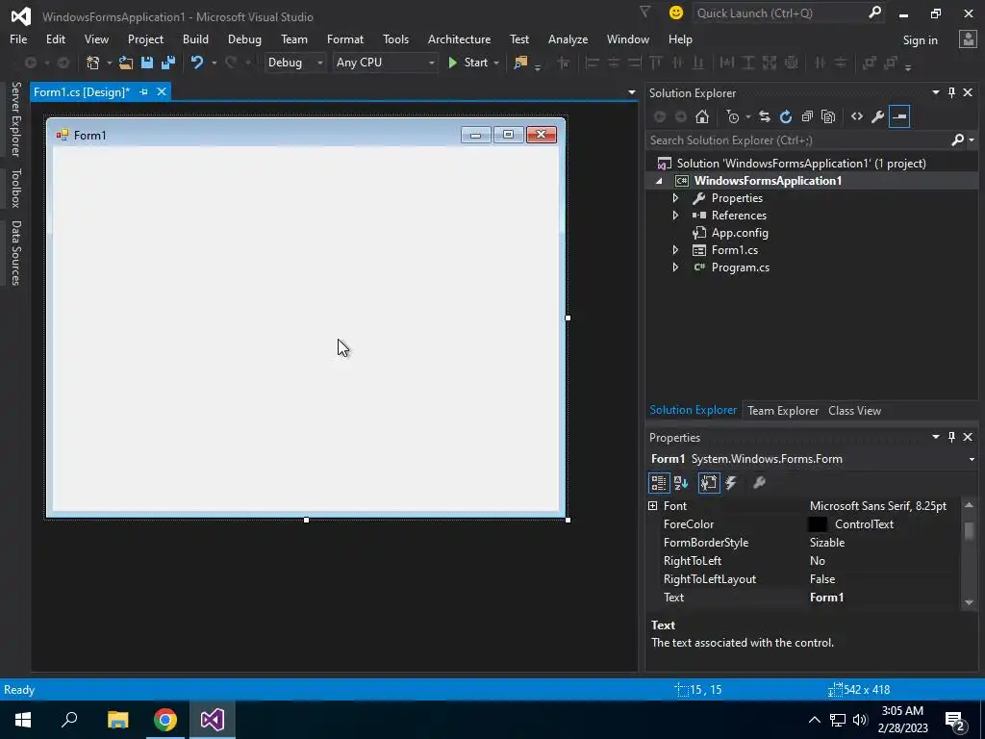This screenshot has height=739, width=985.
Task: Click the Events lightning bolt icon in Properties
Action: coord(731,483)
